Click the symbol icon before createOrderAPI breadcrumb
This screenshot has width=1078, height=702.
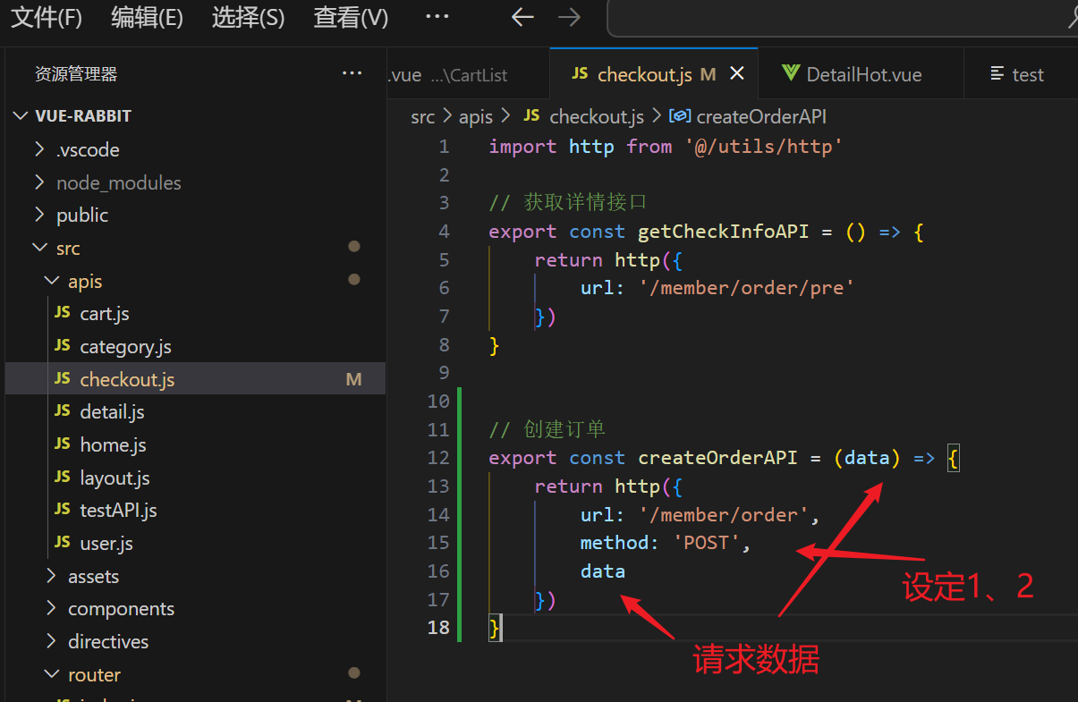tap(680, 116)
